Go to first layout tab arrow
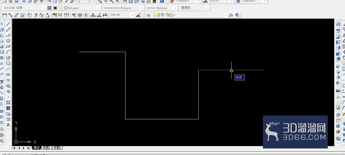The height and width of the screenshot is (155, 345). coord(14,148)
